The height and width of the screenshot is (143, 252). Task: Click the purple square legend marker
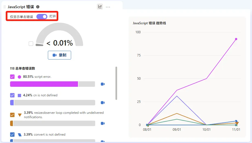click(19, 96)
